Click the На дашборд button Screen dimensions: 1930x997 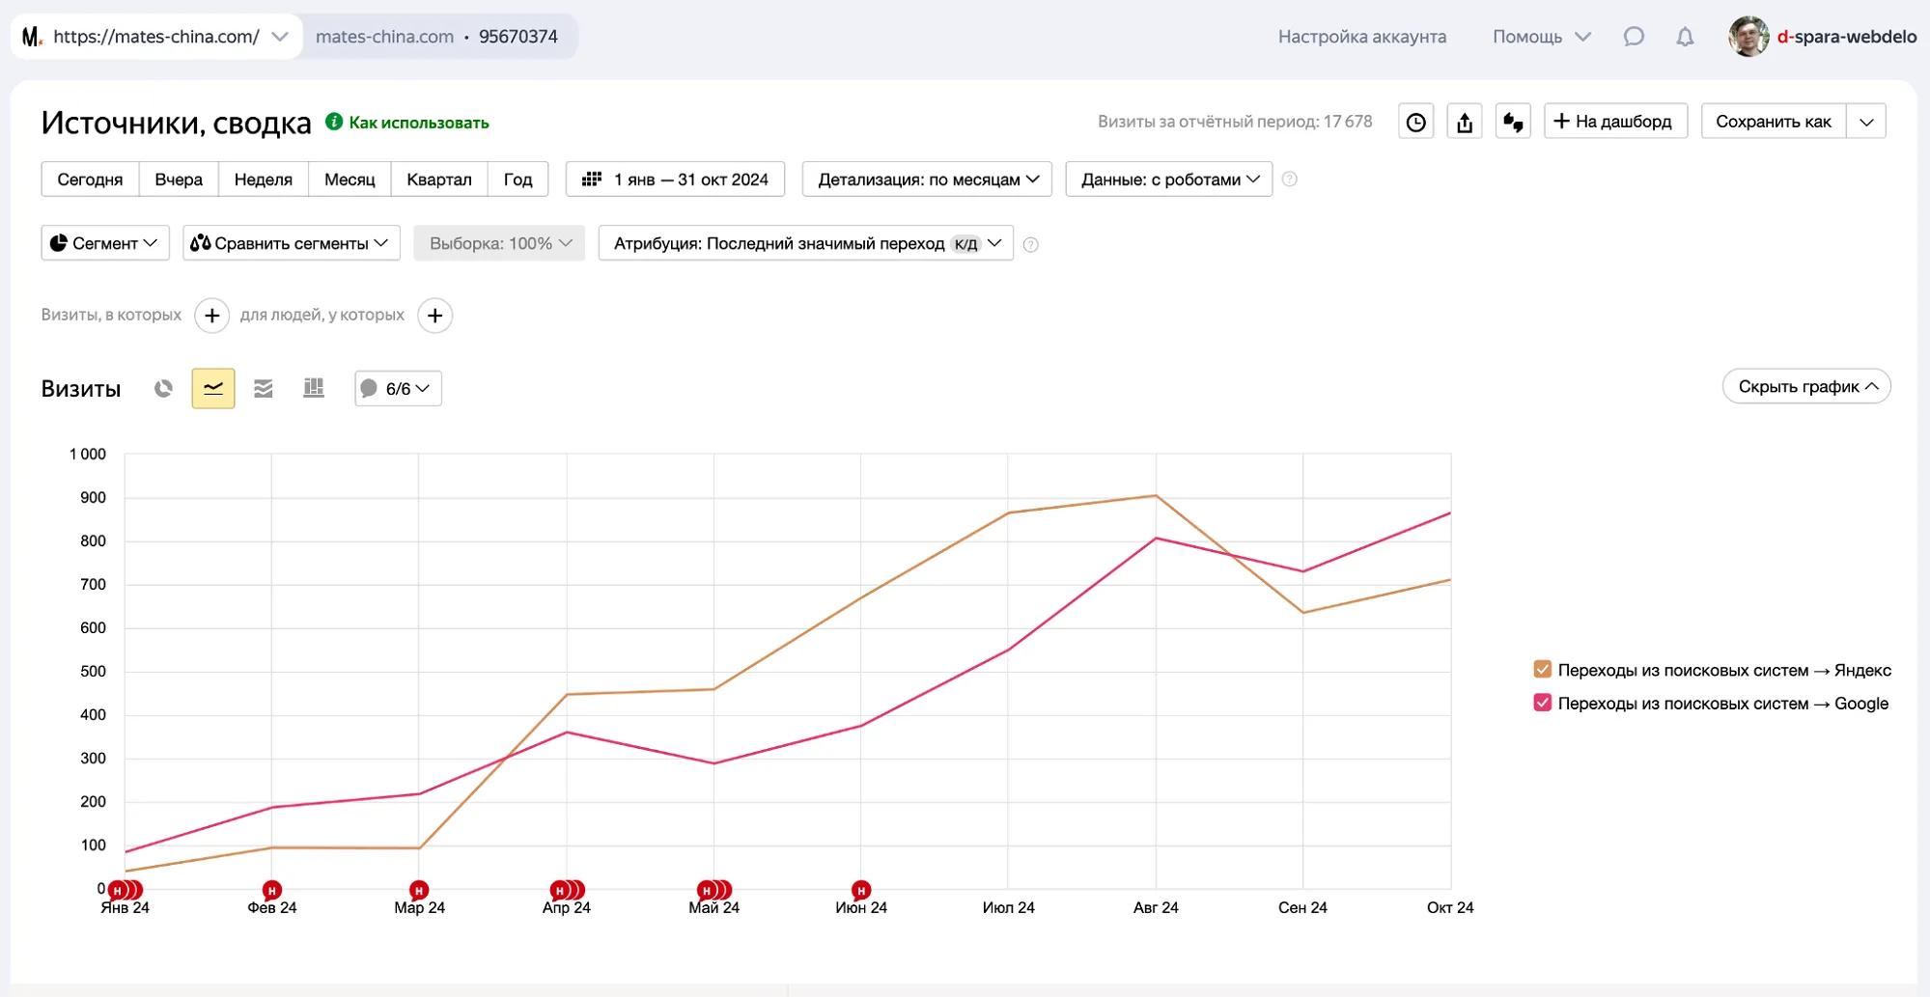(1614, 122)
